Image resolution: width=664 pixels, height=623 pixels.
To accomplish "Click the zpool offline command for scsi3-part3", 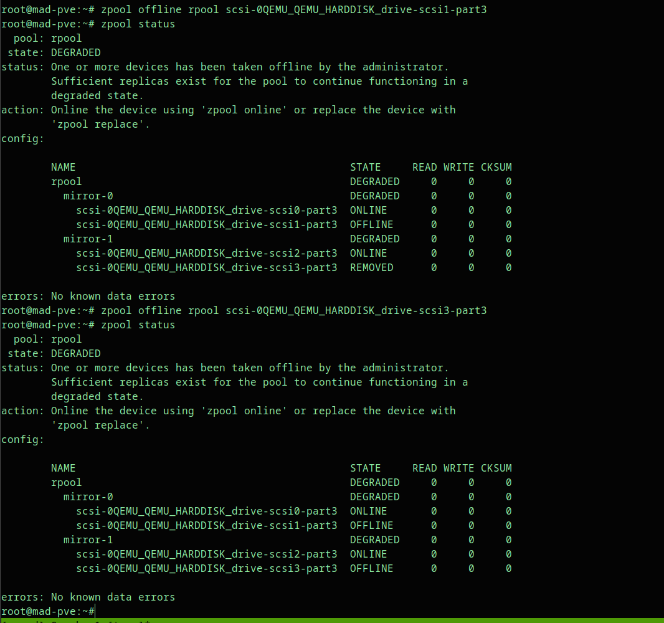I will tap(294, 311).
